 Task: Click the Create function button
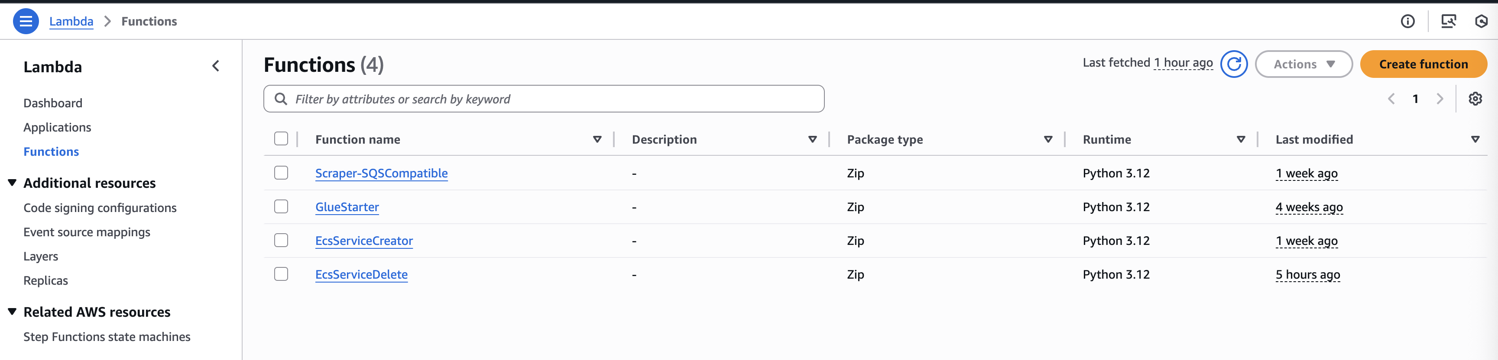click(1423, 64)
